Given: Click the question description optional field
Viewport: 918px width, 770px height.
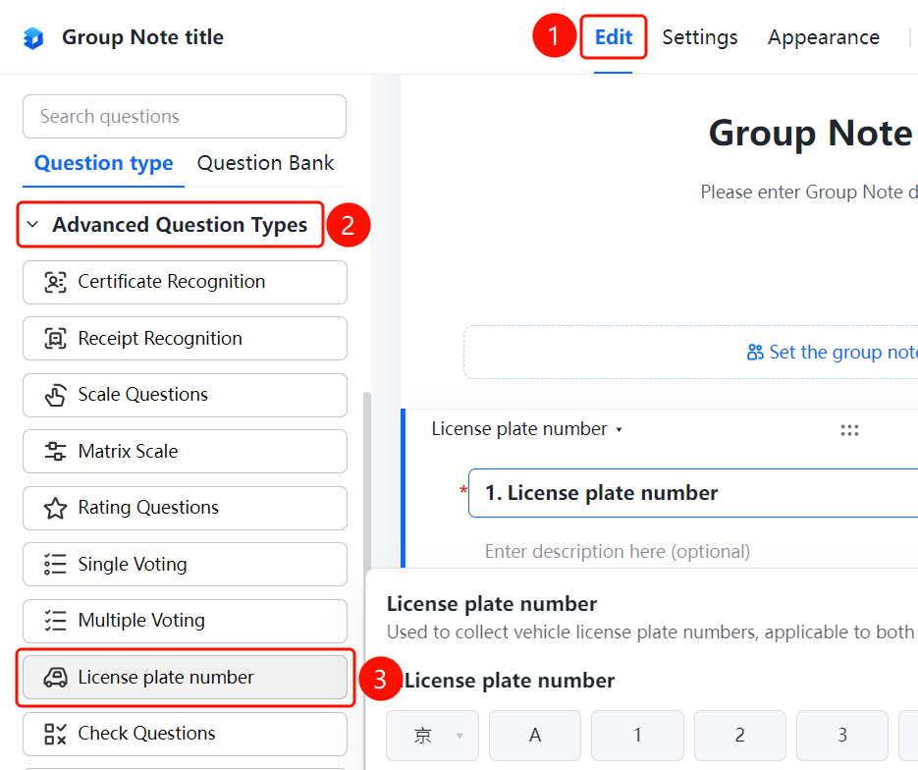Looking at the screenshot, I should [x=618, y=552].
